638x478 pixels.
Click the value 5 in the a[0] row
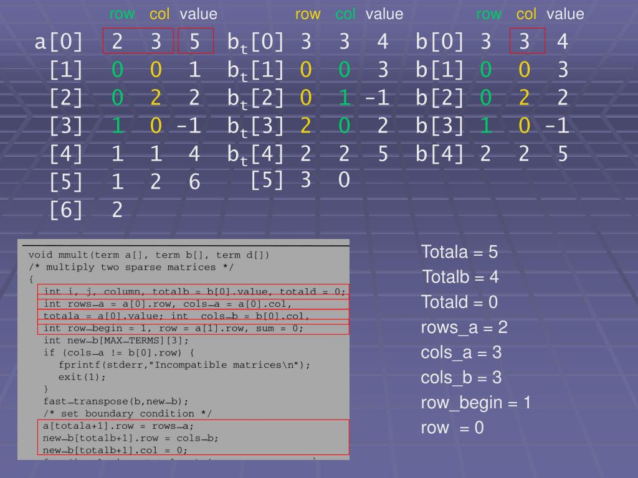coord(195,41)
